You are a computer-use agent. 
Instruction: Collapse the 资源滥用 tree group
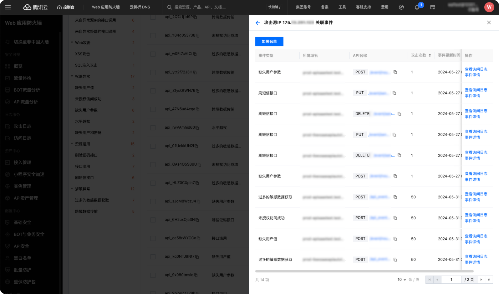click(72, 144)
